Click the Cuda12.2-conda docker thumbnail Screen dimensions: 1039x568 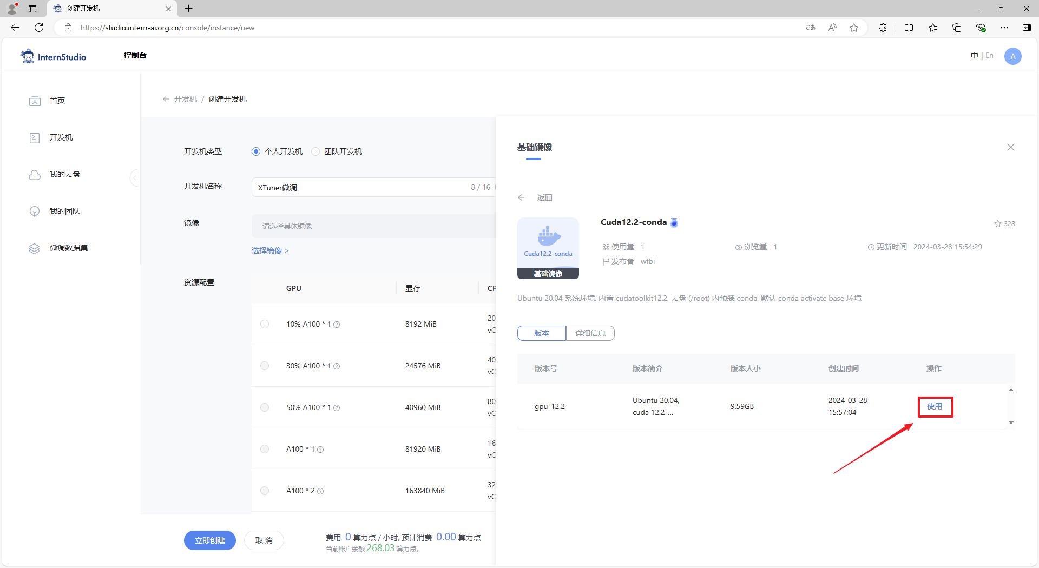point(548,248)
